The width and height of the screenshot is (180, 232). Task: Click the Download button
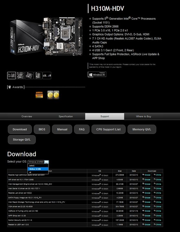click(20, 129)
